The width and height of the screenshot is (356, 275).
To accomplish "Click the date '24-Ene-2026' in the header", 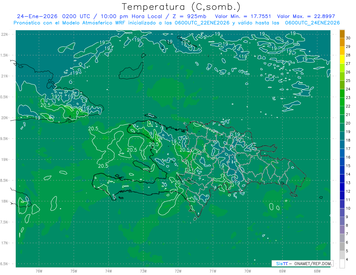I will point(37,16).
